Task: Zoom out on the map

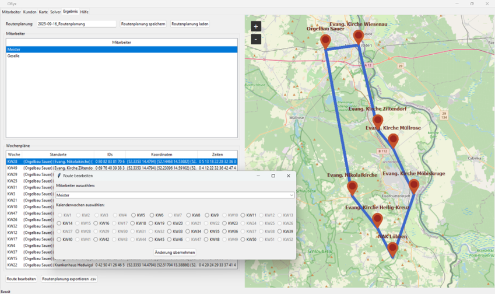Action: 256,39
